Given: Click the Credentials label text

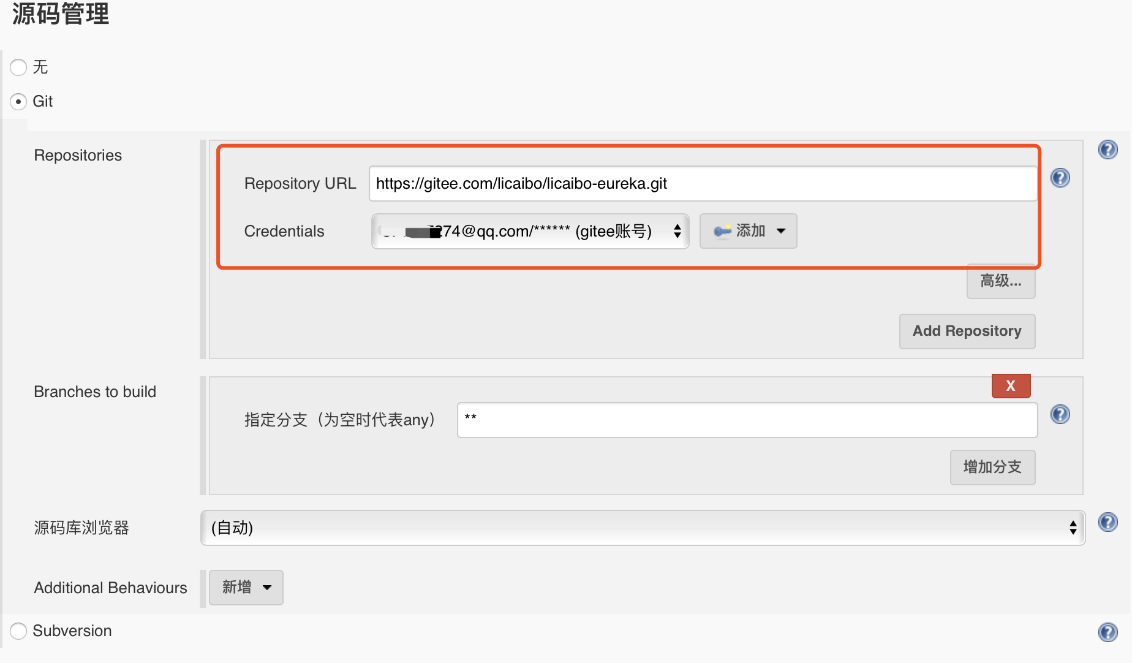Looking at the screenshot, I should [284, 231].
